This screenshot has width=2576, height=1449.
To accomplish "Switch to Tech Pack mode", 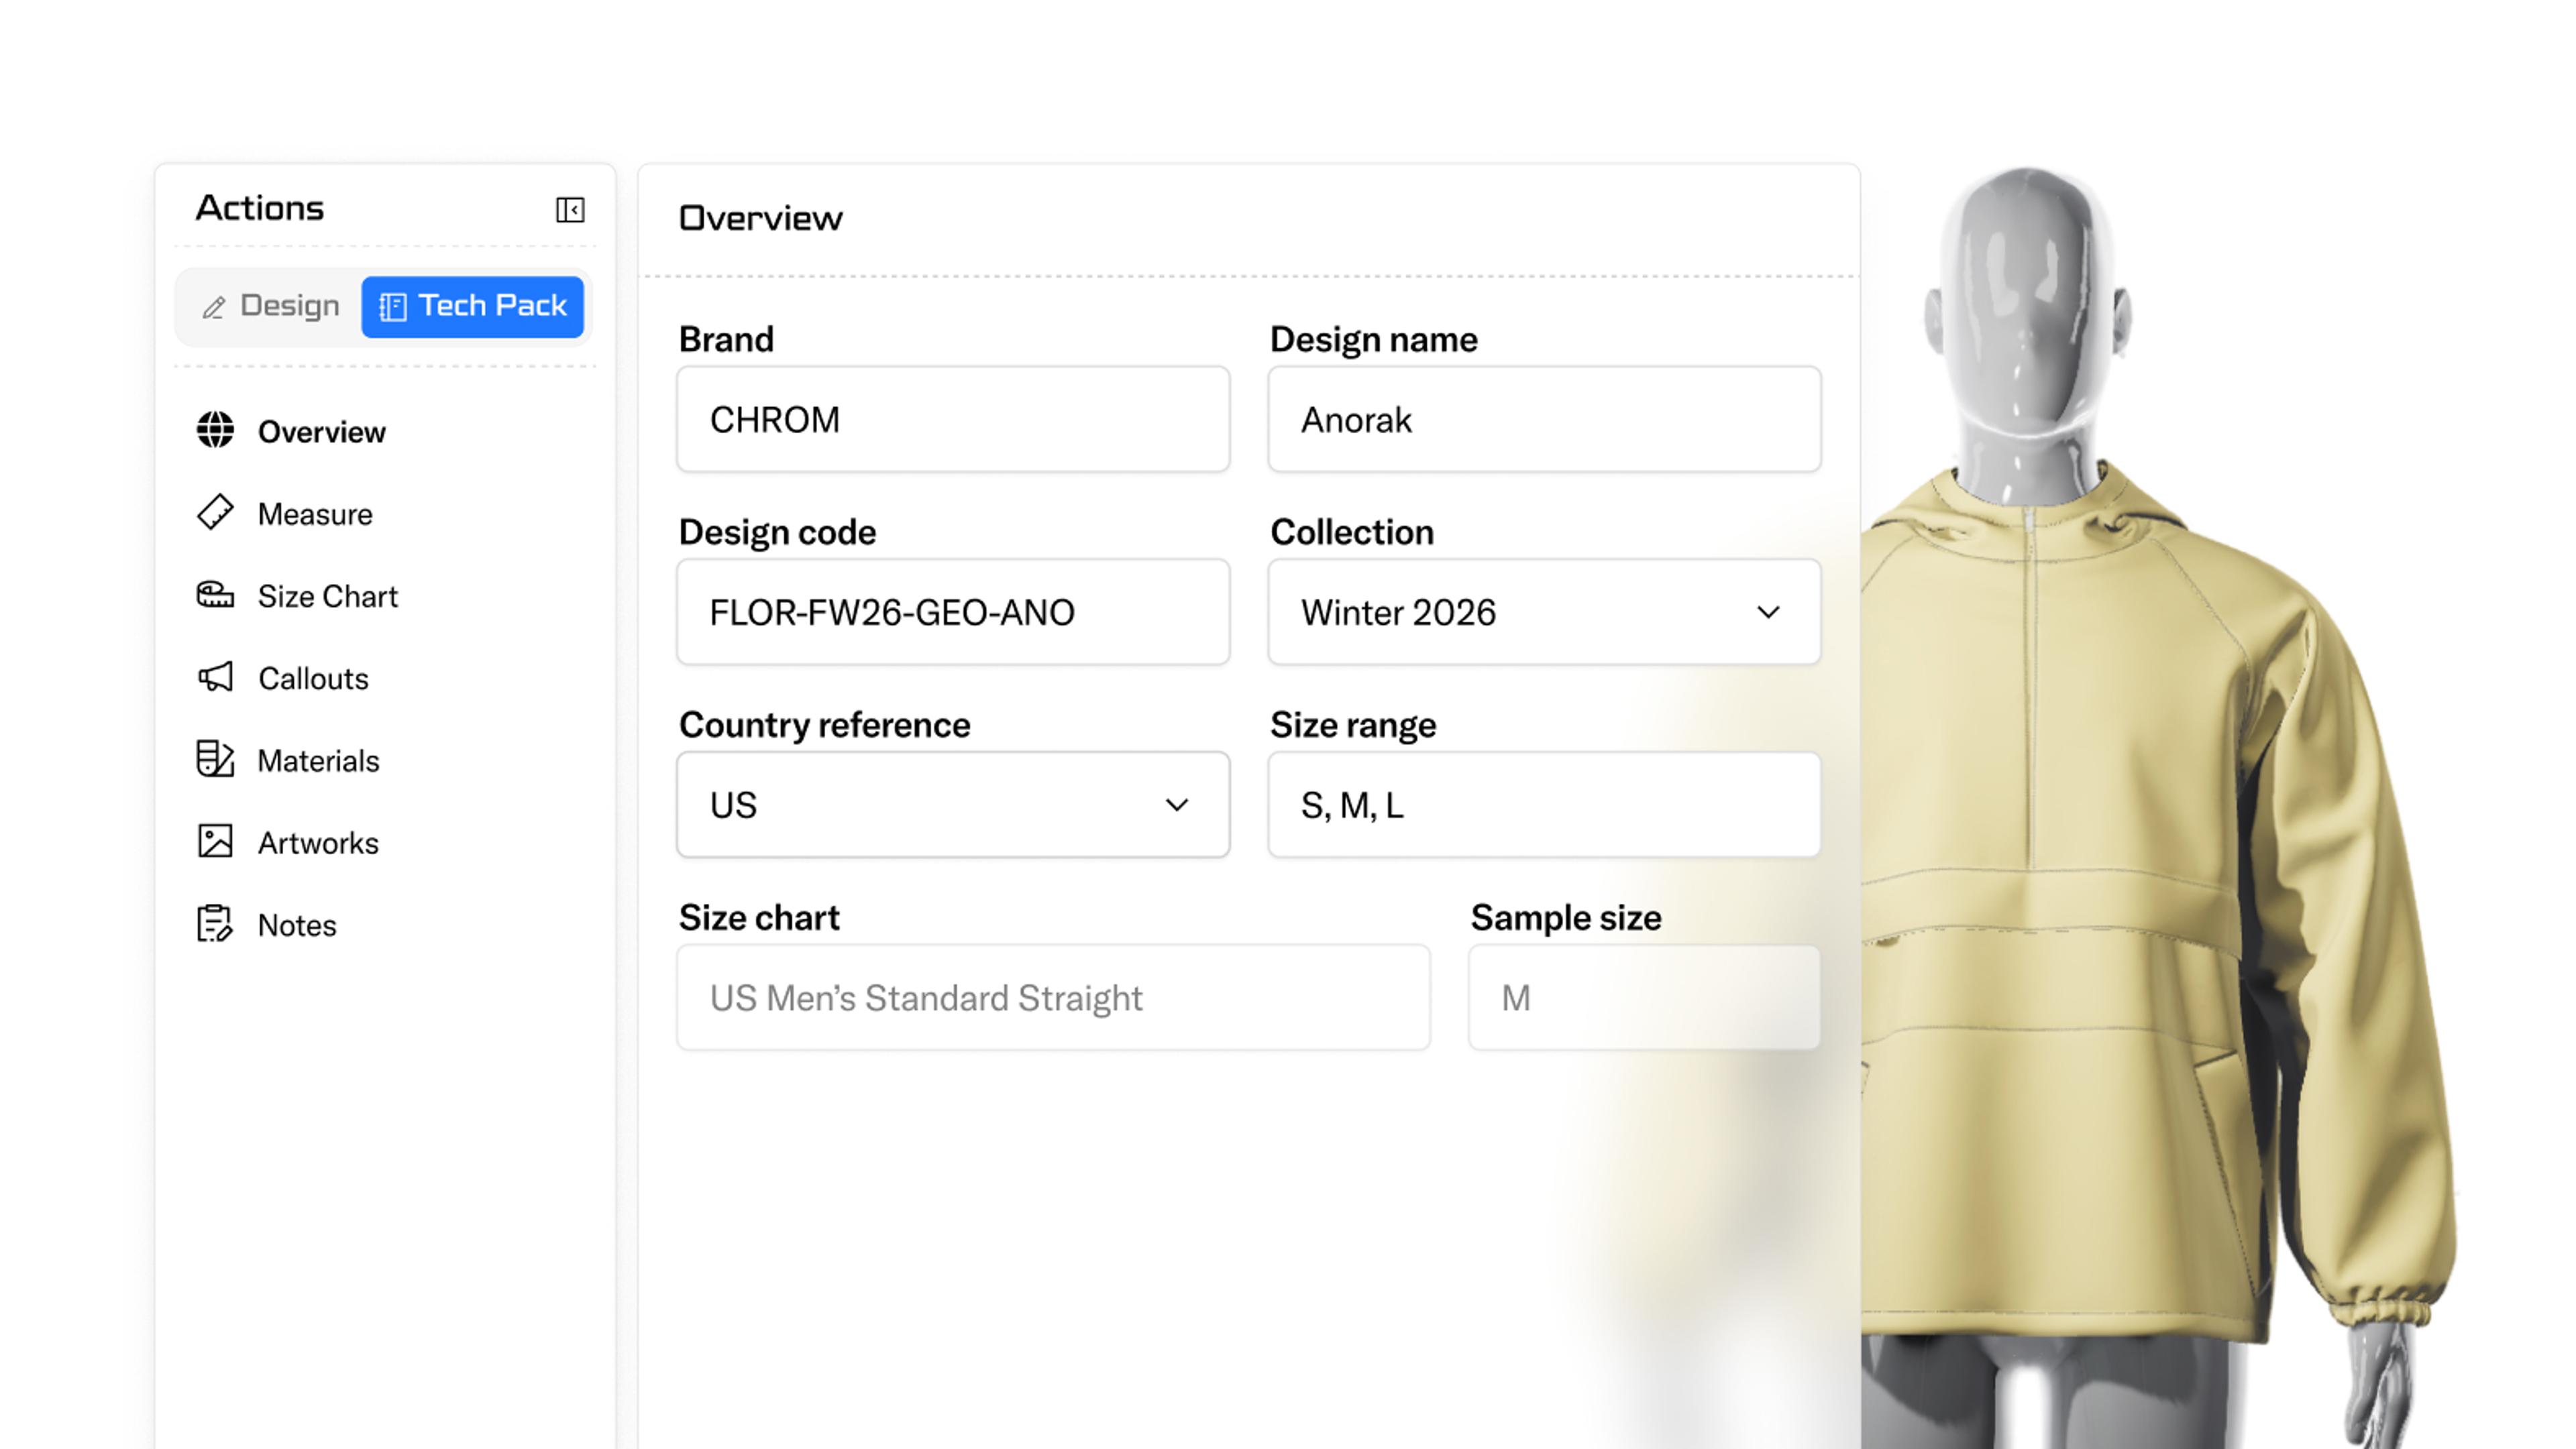I will [472, 306].
